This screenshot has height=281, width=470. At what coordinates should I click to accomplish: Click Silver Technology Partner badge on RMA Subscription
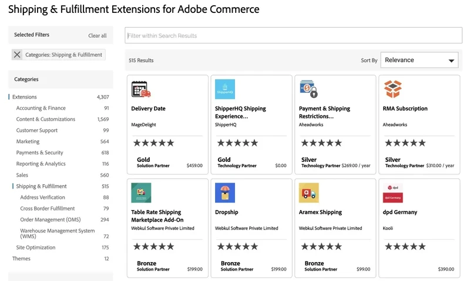tap(405, 162)
